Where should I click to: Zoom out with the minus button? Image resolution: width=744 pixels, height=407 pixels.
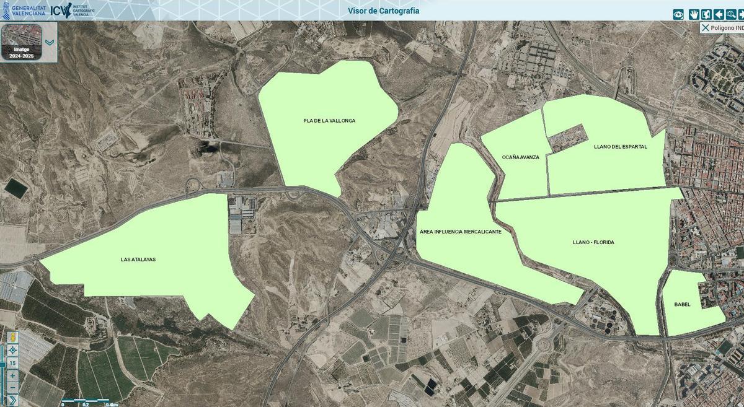point(12,388)
